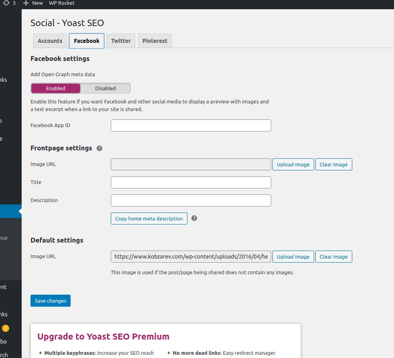This screenshot has width=394, height=358.
Task: Set Open Graph meta data to Enabled
Action: 55,88
